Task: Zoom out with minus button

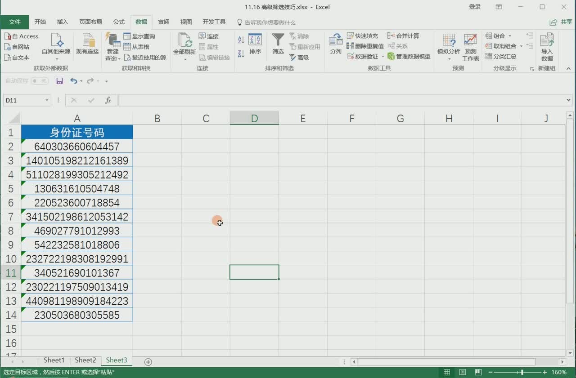Action: pos(490,372)
